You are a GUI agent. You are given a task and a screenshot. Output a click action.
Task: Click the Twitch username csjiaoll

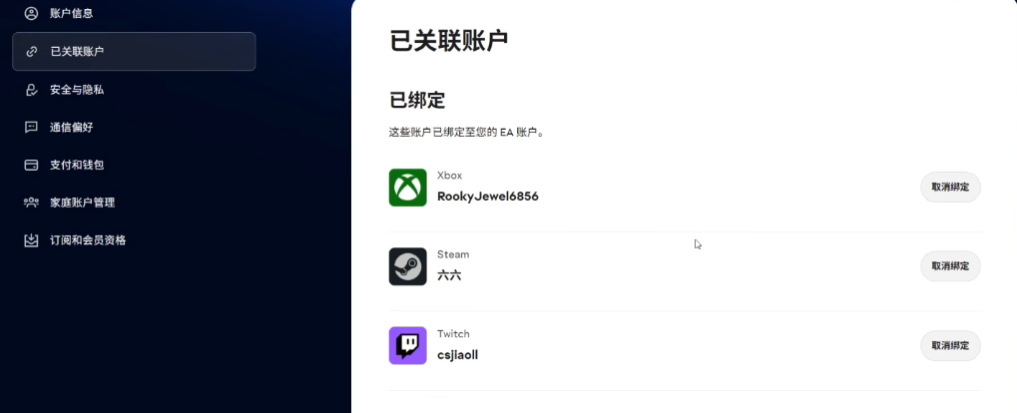tap(457, 354)
